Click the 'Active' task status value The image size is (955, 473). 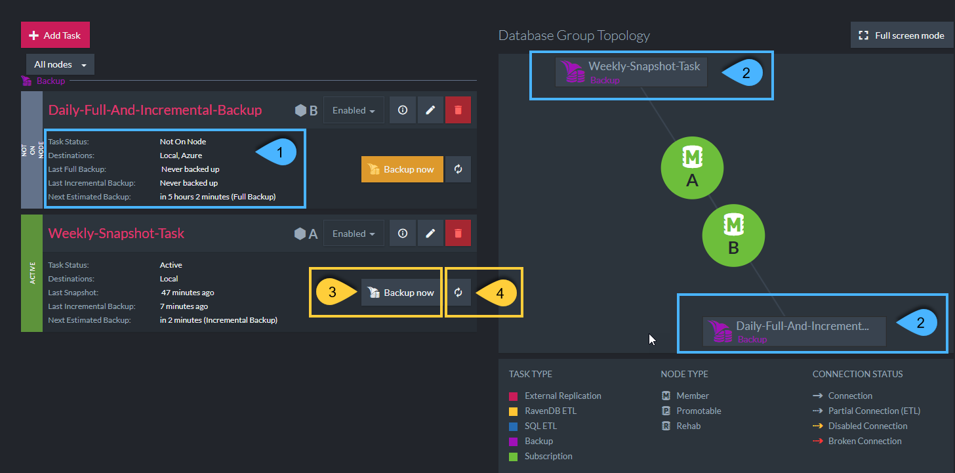coord(171,265)
